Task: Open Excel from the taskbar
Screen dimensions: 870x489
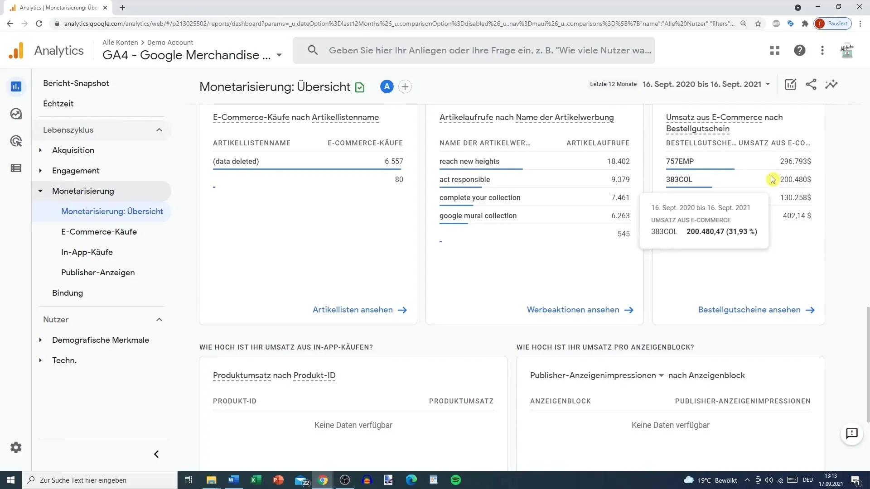Action: [256, 480]
